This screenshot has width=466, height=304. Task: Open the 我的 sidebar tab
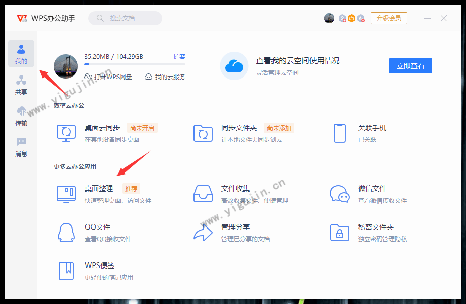coord(21,54)
